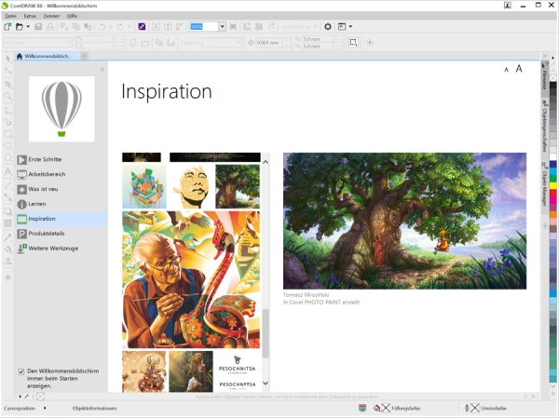Viewport: 559px width, 418px height.
Task: Select the Eyedropper tool in toolbox
Action: click(7, 237)
